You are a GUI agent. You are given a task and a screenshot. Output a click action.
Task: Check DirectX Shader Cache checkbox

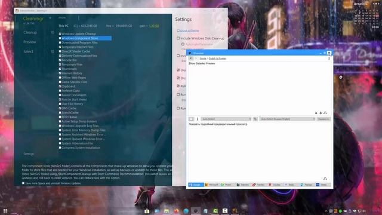[60, 51]
